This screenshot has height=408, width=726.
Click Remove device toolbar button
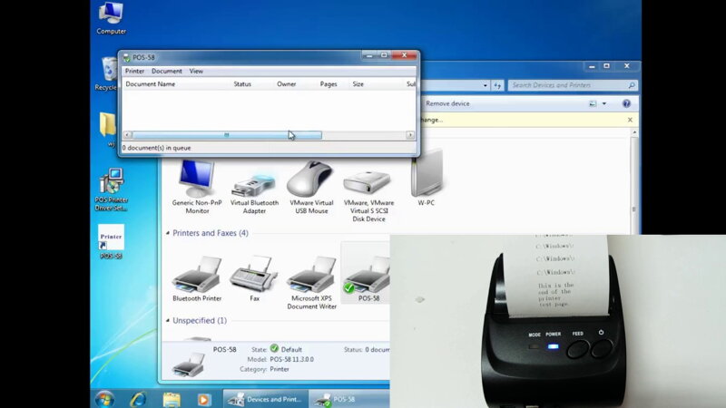447,103
